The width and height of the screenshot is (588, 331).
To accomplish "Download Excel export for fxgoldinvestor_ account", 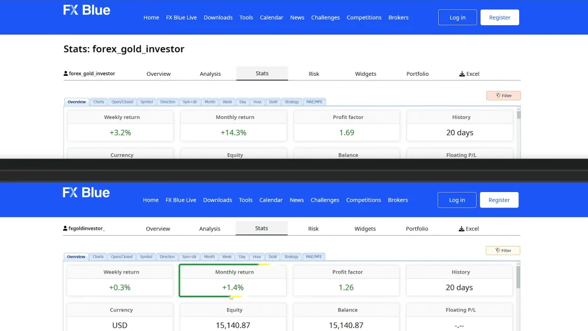I will click(469, 229).
